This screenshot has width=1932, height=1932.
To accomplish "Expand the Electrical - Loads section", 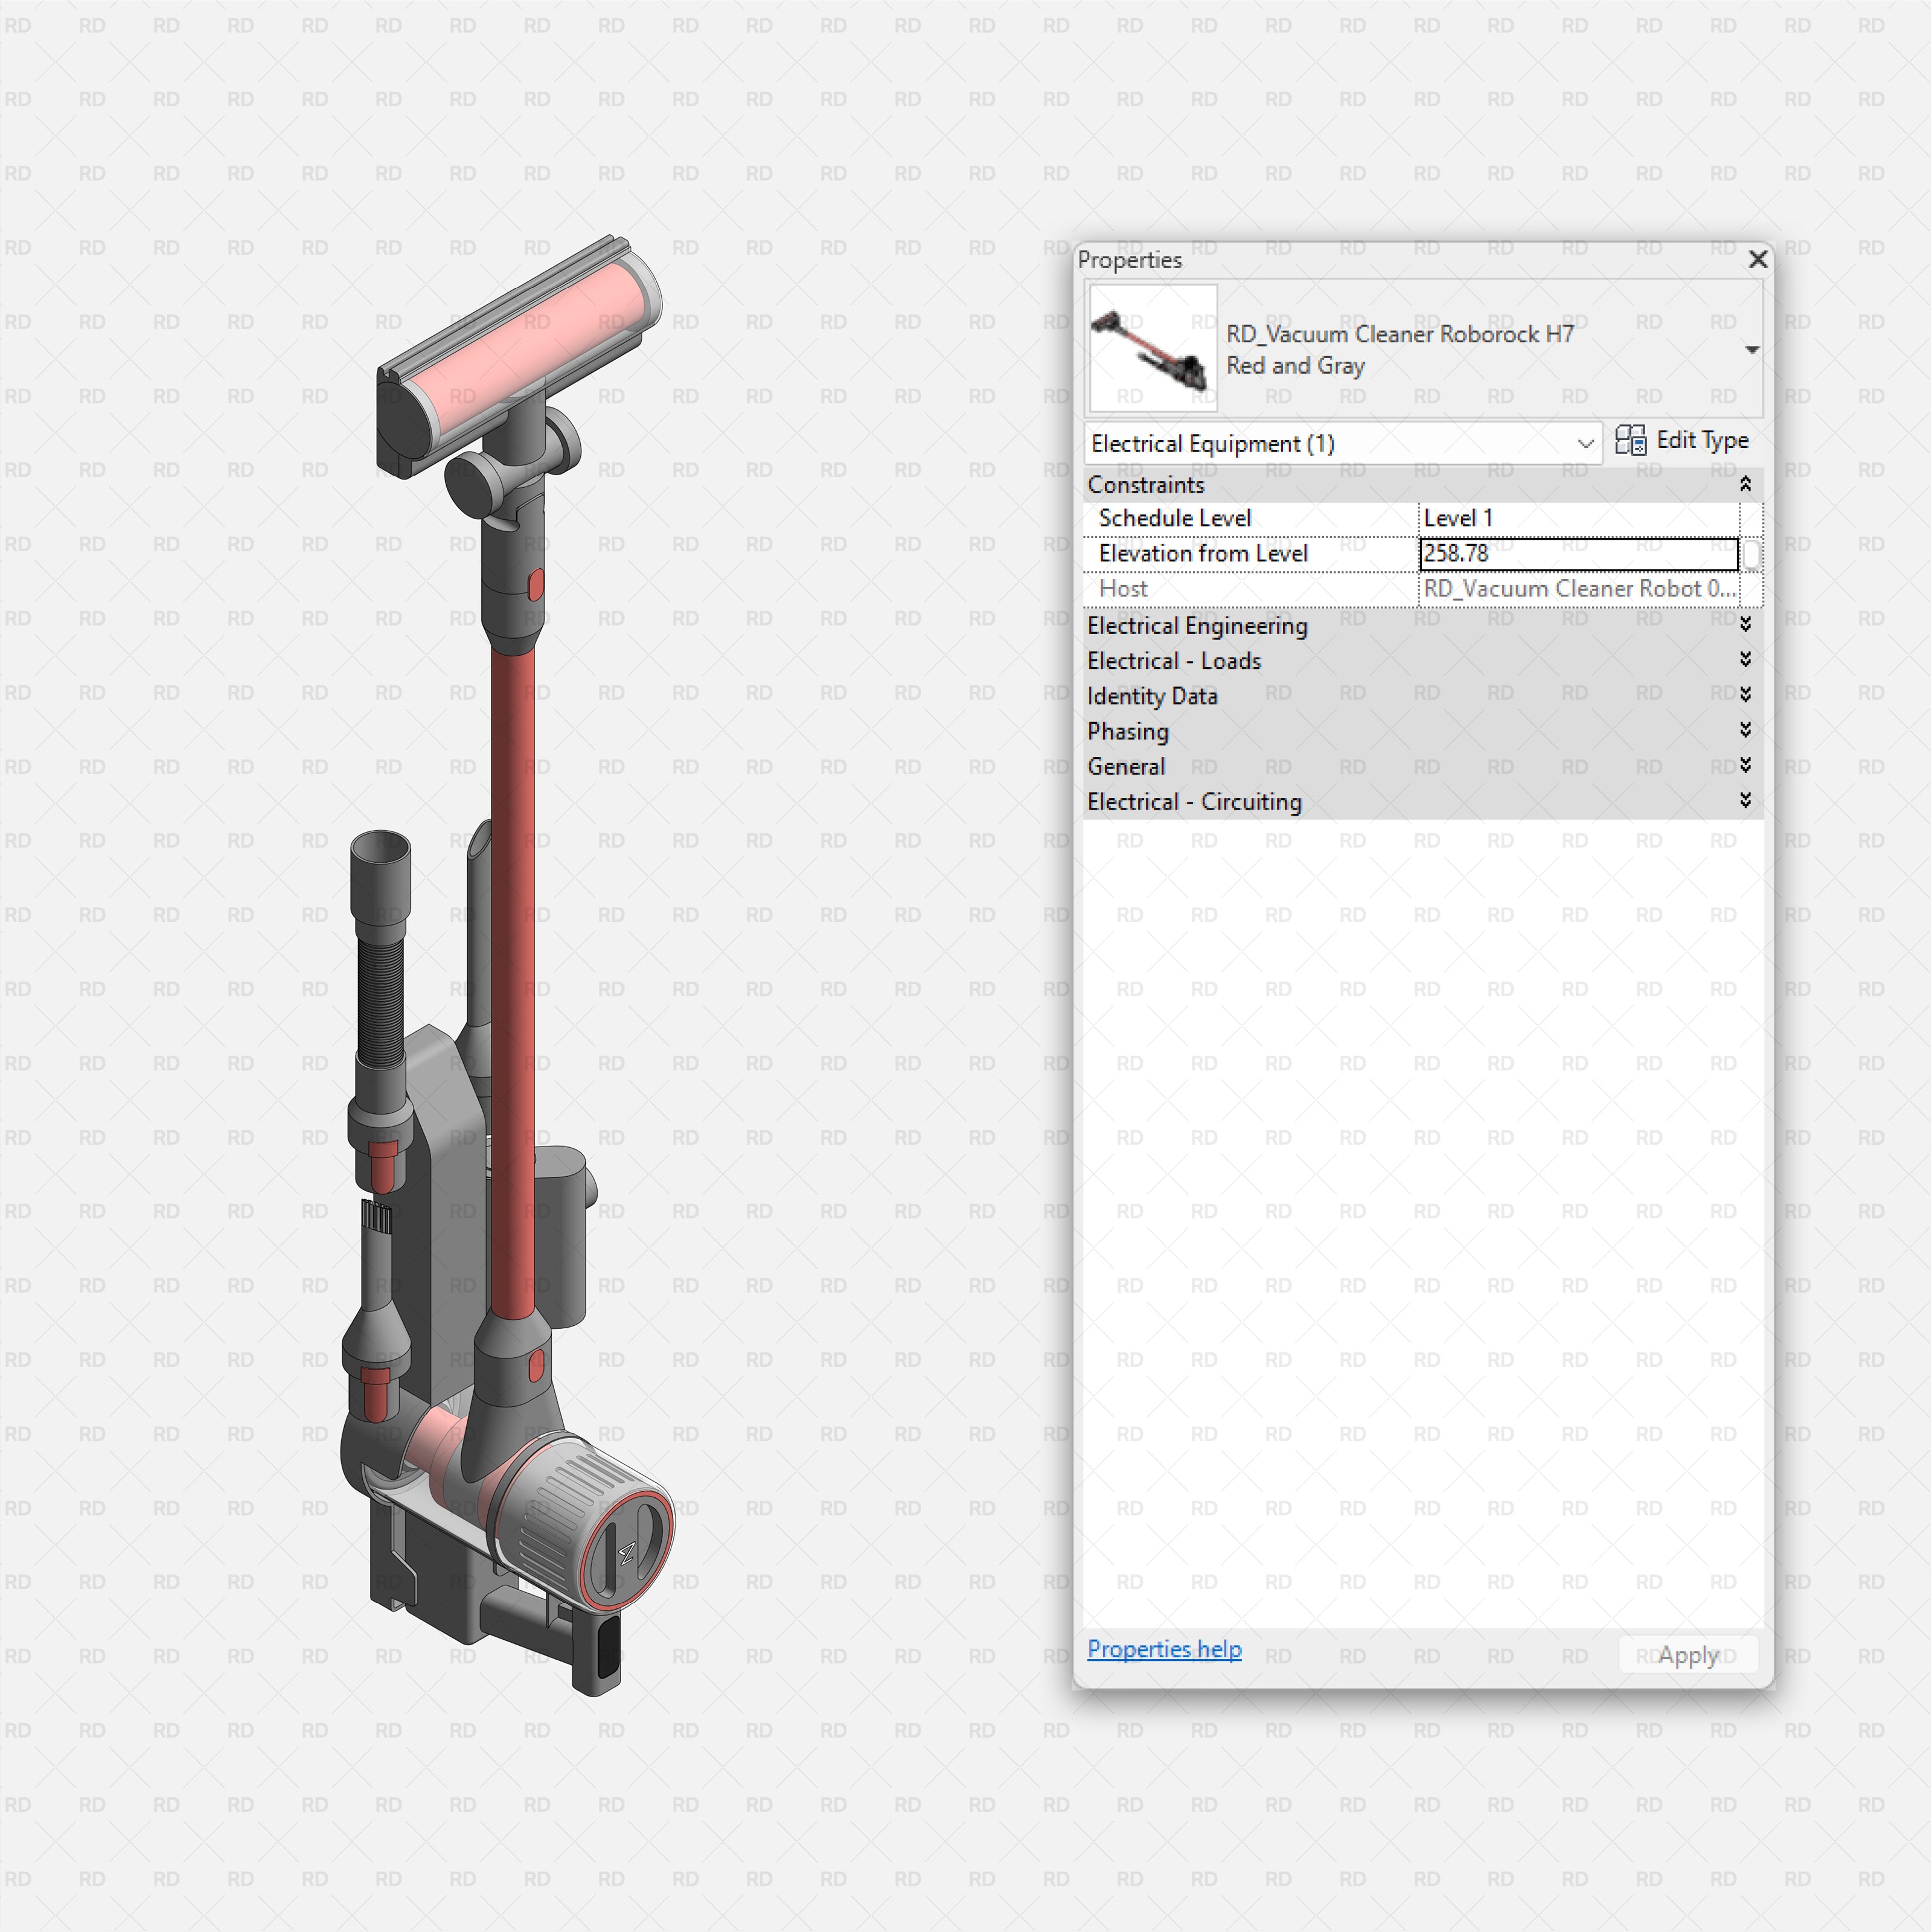I will 1746,660.
